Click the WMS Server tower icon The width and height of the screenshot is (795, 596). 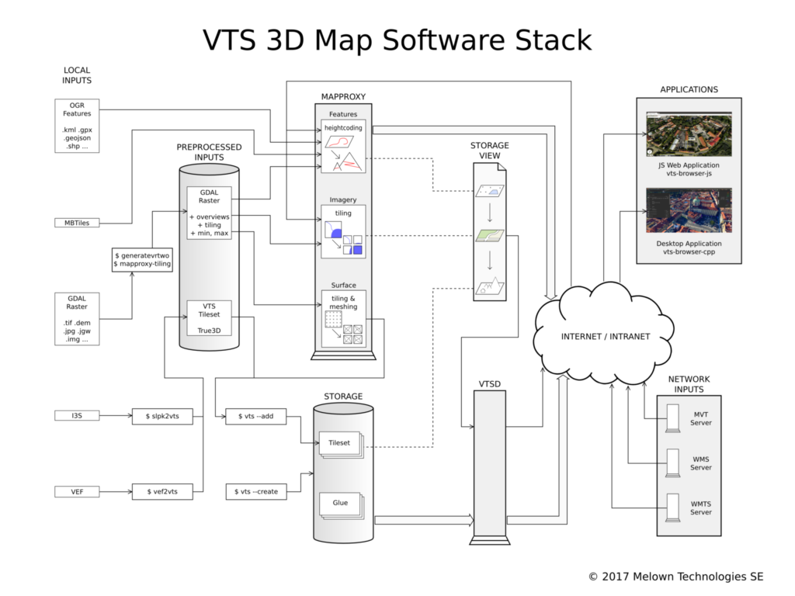(x=673, y=463)
